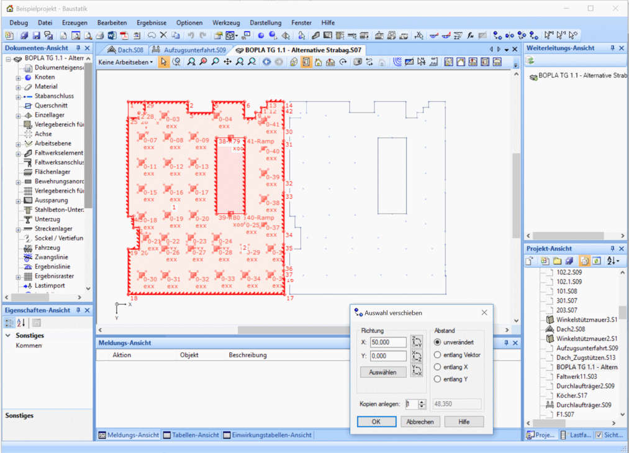
Task: Open the Ergebnisse menu
Action: tap(151, 23)
